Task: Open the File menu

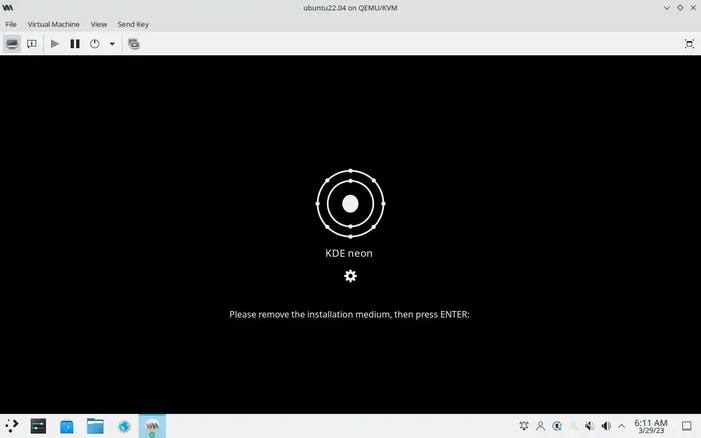Action: (x=11, y=24)
